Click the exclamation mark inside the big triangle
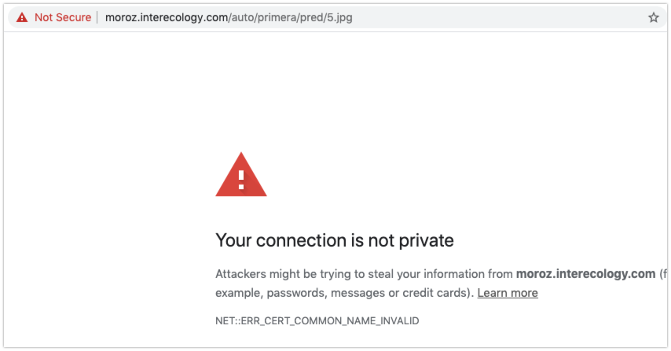 point(241,180)
